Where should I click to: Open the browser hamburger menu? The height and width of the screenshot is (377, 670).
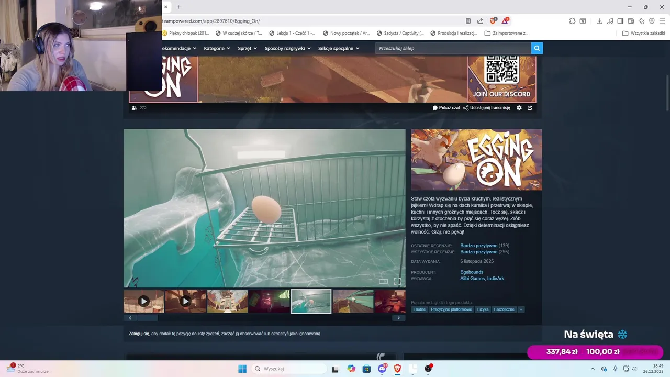point(663,21)
